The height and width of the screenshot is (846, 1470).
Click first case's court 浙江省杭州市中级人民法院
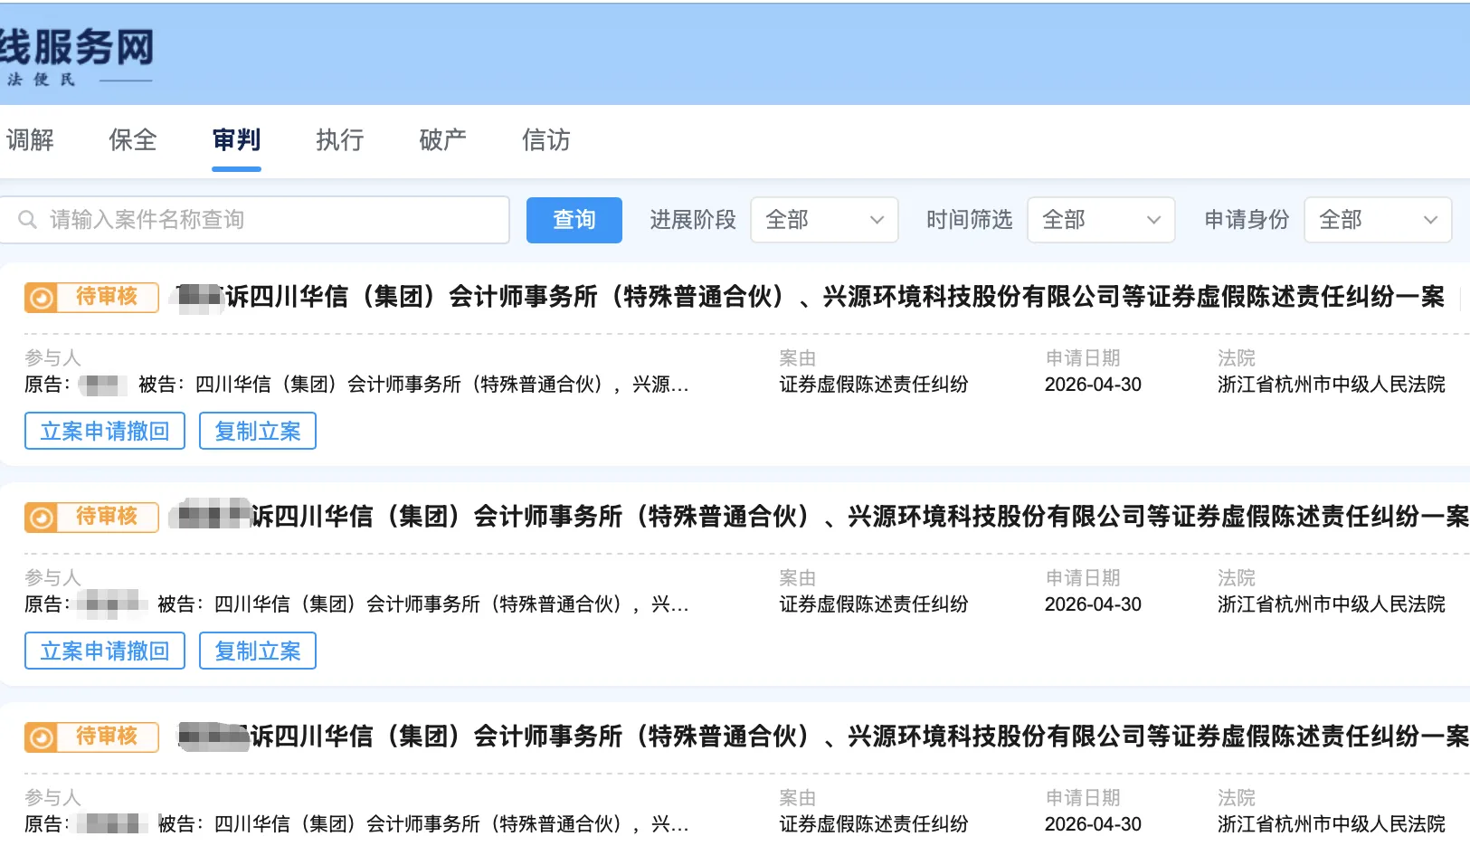(x=1332, y=385)
